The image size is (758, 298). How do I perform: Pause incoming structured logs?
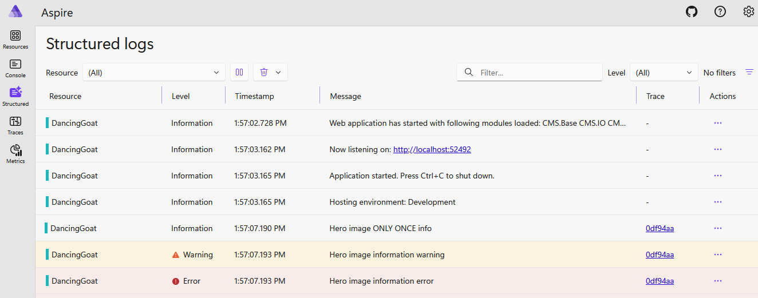pos(239,72)
